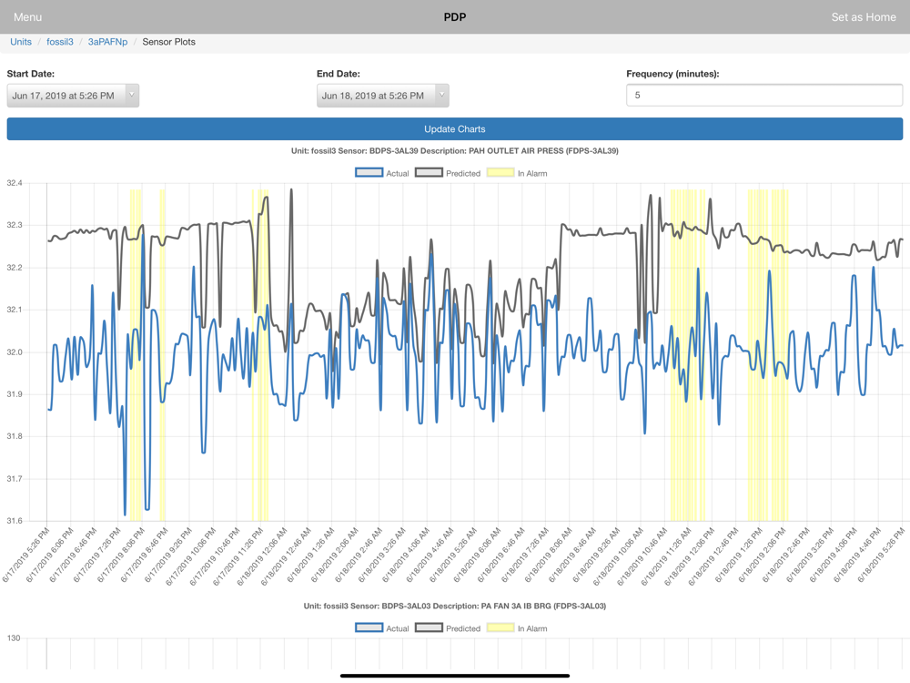Click the PAH OUTLET AIR PRESS chart title

[454, 150]
